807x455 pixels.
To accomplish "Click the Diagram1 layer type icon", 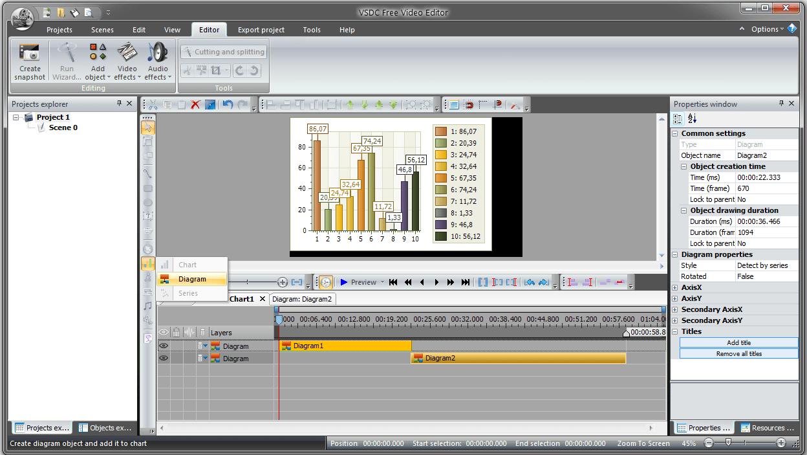I will click(215, 346).
